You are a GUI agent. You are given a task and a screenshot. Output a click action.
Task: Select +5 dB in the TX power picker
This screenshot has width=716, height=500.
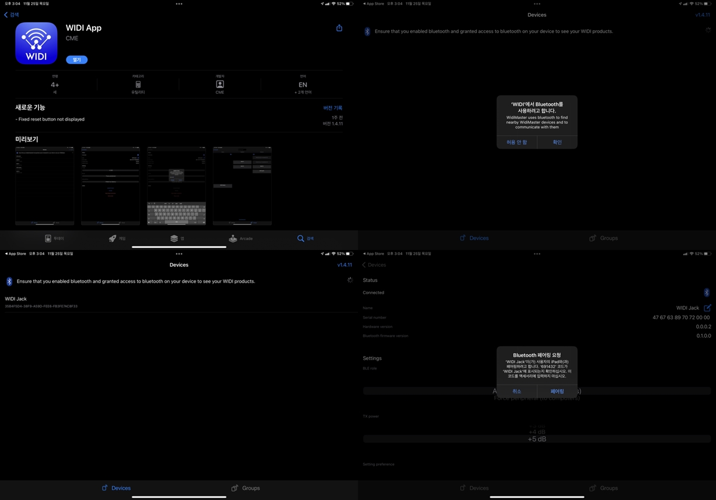pyautogui.click(x=537, y=439)
